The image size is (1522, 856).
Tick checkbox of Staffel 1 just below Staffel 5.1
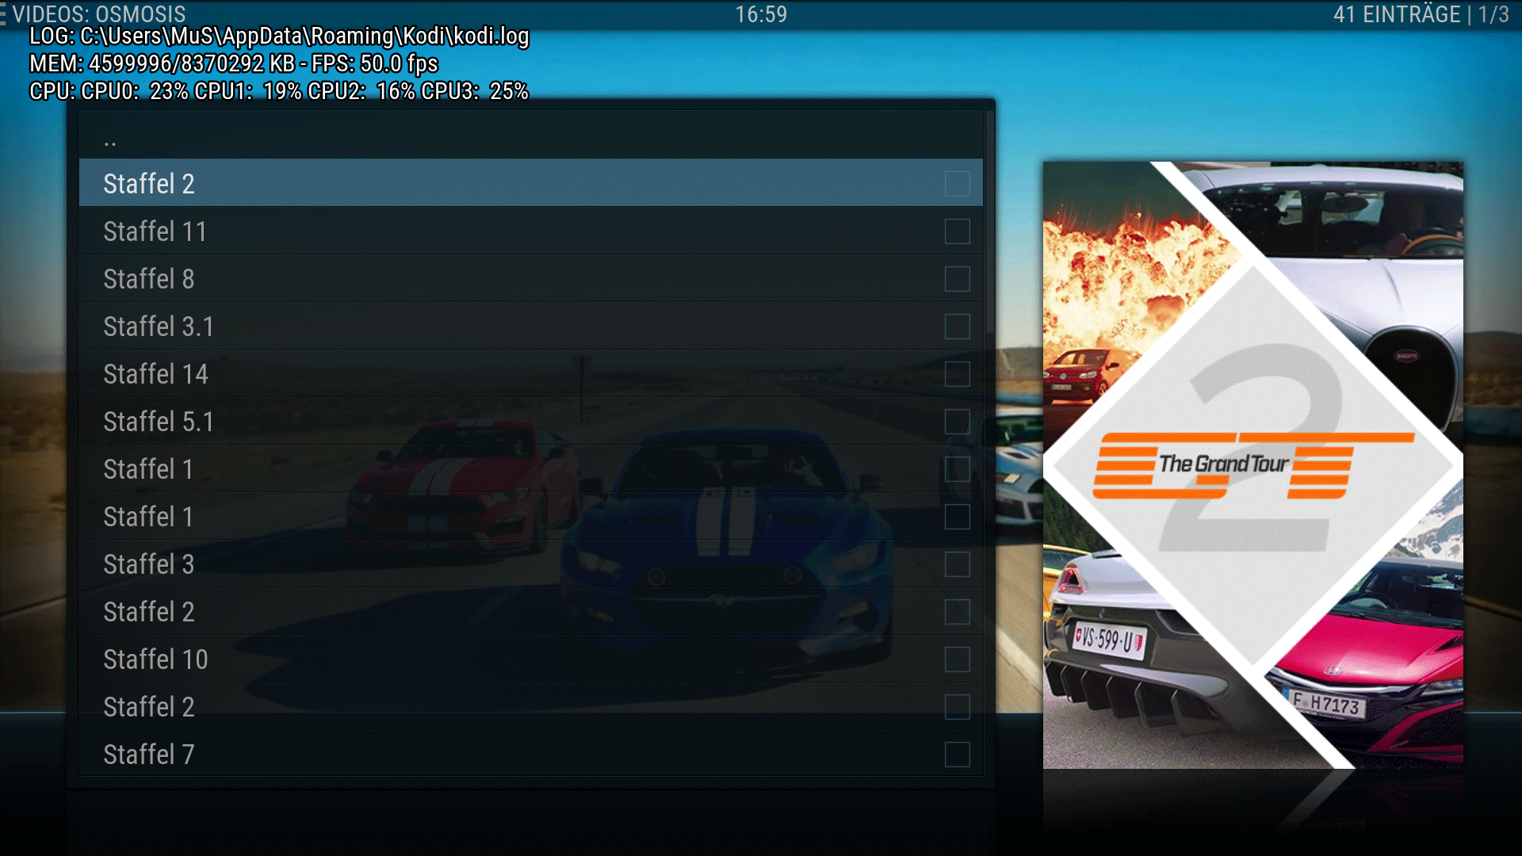958,469
